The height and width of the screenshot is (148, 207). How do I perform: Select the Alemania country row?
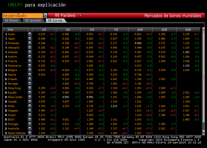tap(102, 47)
